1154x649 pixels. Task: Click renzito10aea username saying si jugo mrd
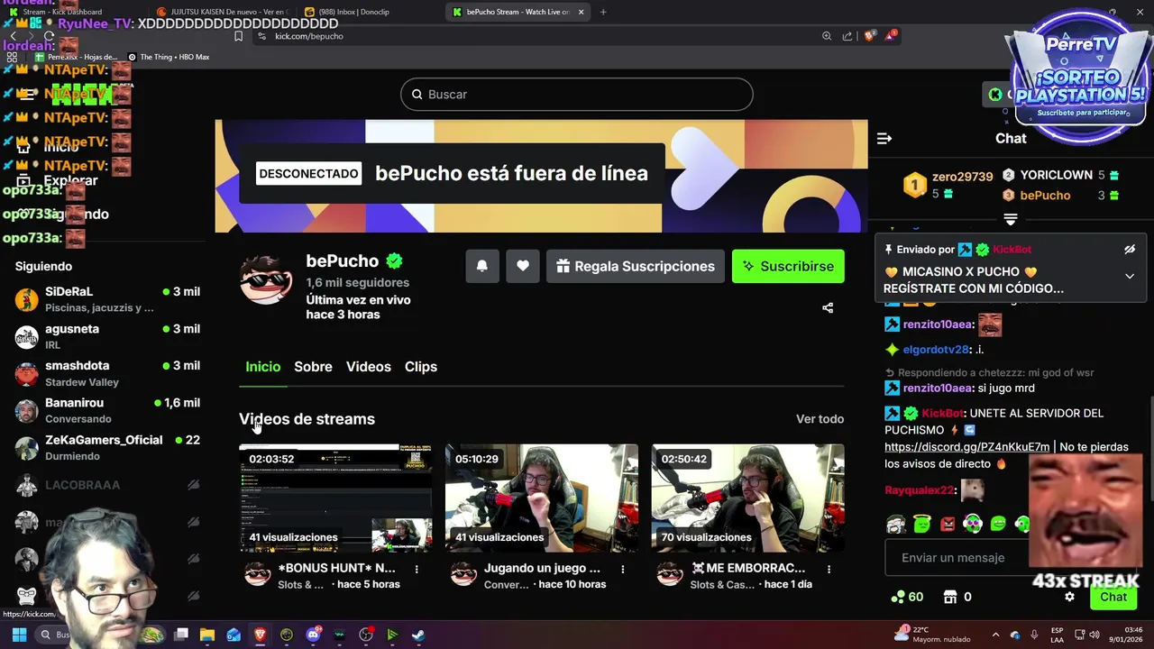tap(938, 388)
